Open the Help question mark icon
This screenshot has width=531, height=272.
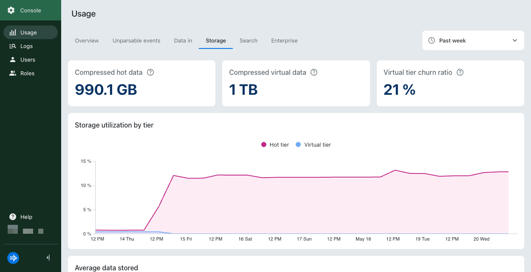[x=13, y=217]
